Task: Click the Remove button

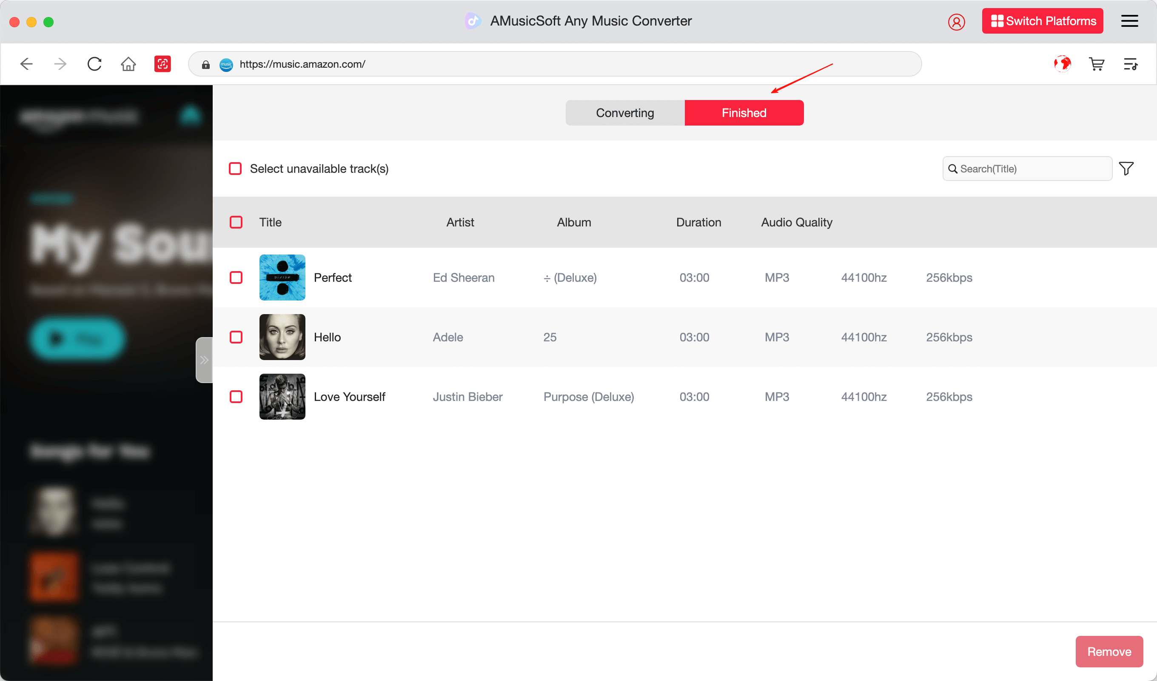Action: tap(1109, 652)
